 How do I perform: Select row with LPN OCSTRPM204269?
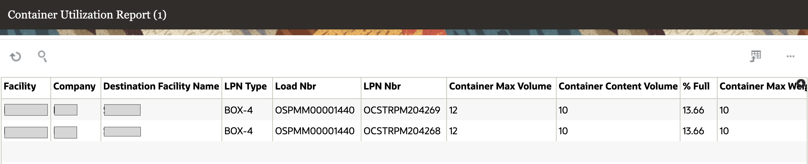[x=402, y=110]
